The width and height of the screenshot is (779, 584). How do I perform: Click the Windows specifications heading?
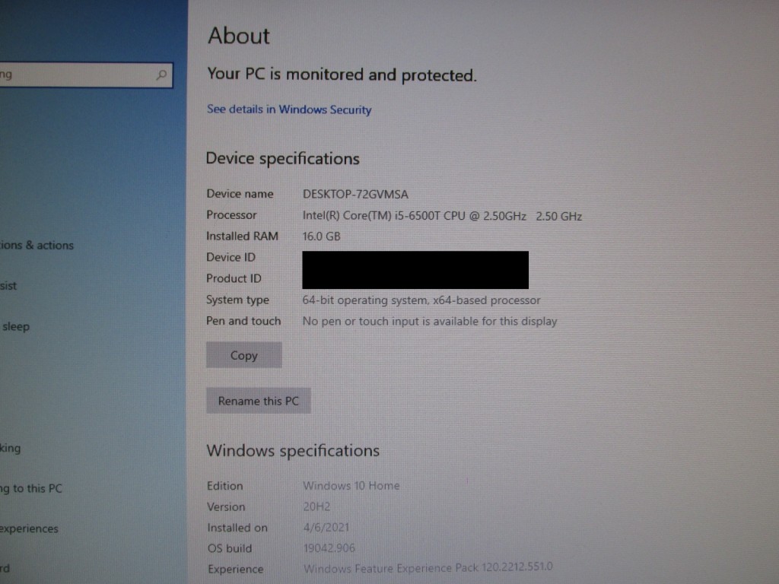[x=293, y=451]
